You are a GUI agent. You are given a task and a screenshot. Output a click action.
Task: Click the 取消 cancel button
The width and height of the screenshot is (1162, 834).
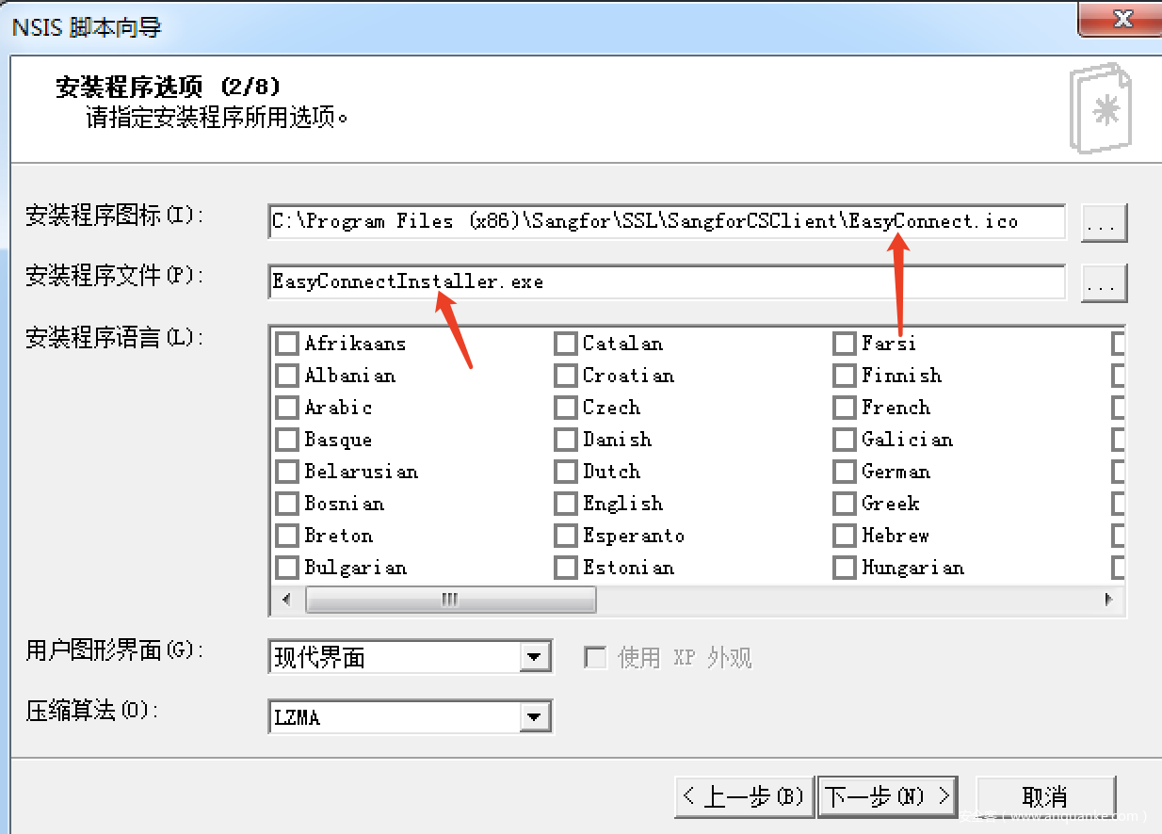coord(1045,796)
